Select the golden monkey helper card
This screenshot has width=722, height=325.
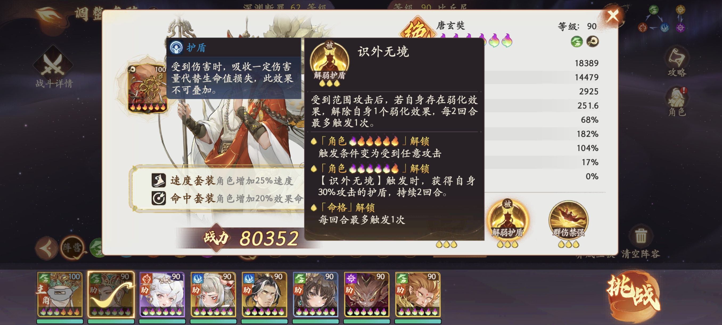click(x=418, y=294)
